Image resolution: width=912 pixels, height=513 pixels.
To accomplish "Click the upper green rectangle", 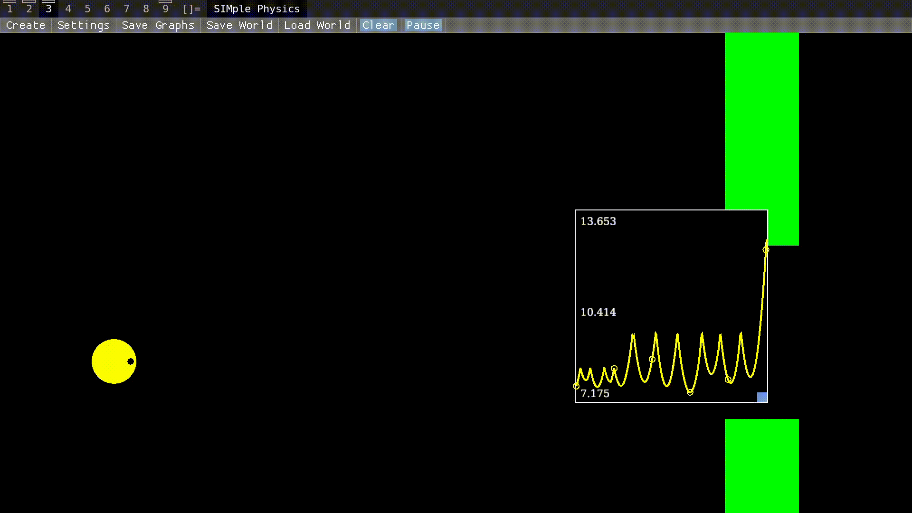I will click(x=761, y=119).
